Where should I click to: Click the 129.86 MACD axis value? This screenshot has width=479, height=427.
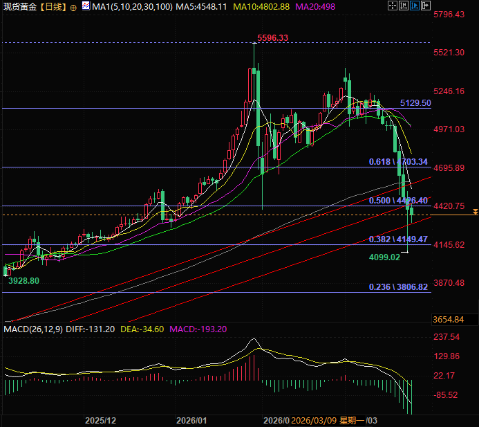(x=447, y=356)
